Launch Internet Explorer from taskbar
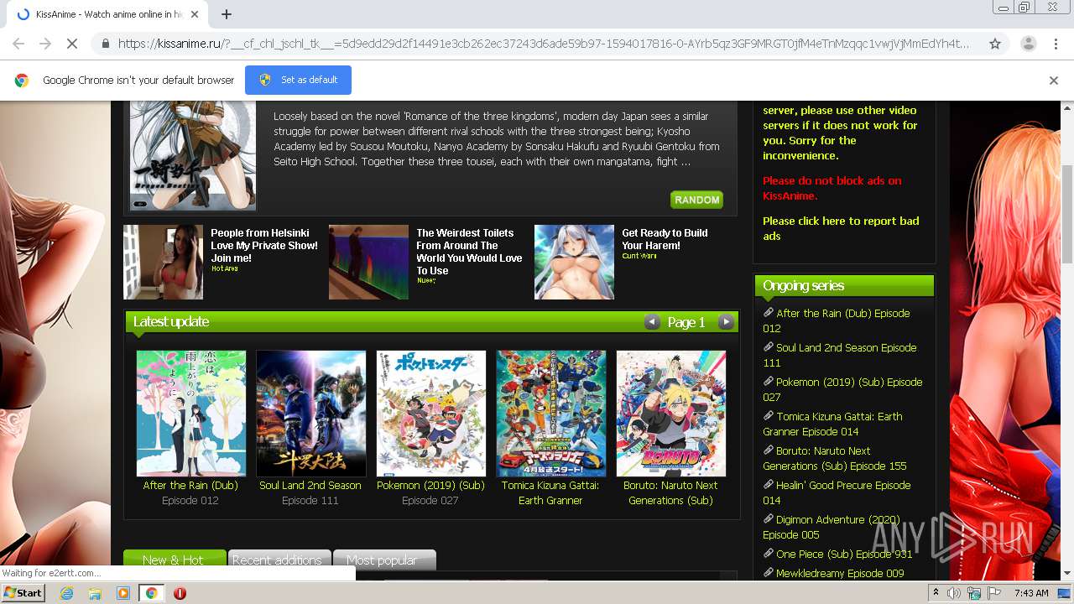 coord(66,593)
